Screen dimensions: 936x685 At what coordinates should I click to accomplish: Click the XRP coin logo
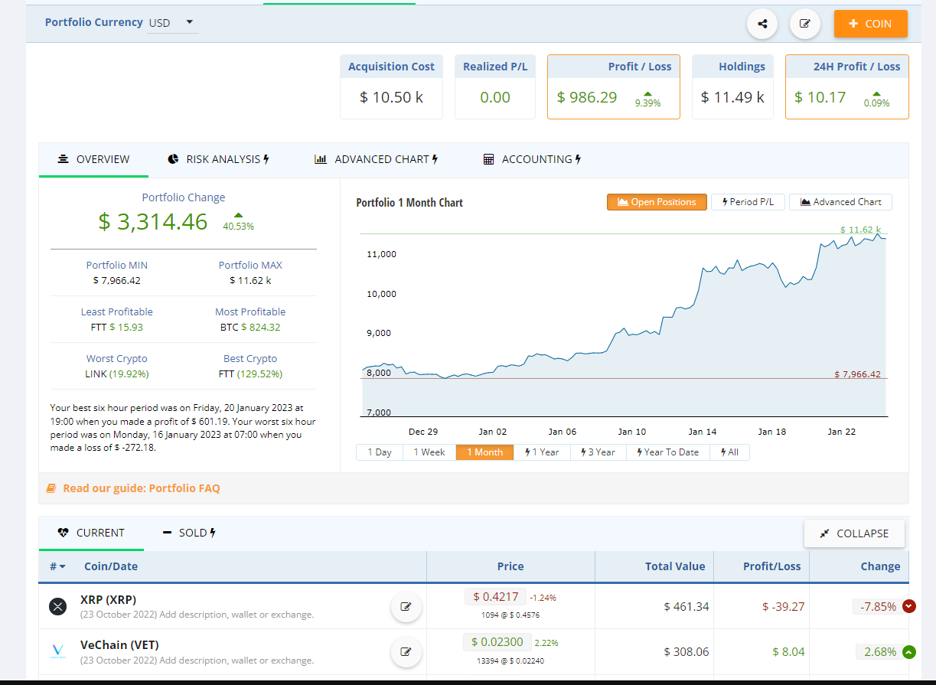click(x=58, y=607)
